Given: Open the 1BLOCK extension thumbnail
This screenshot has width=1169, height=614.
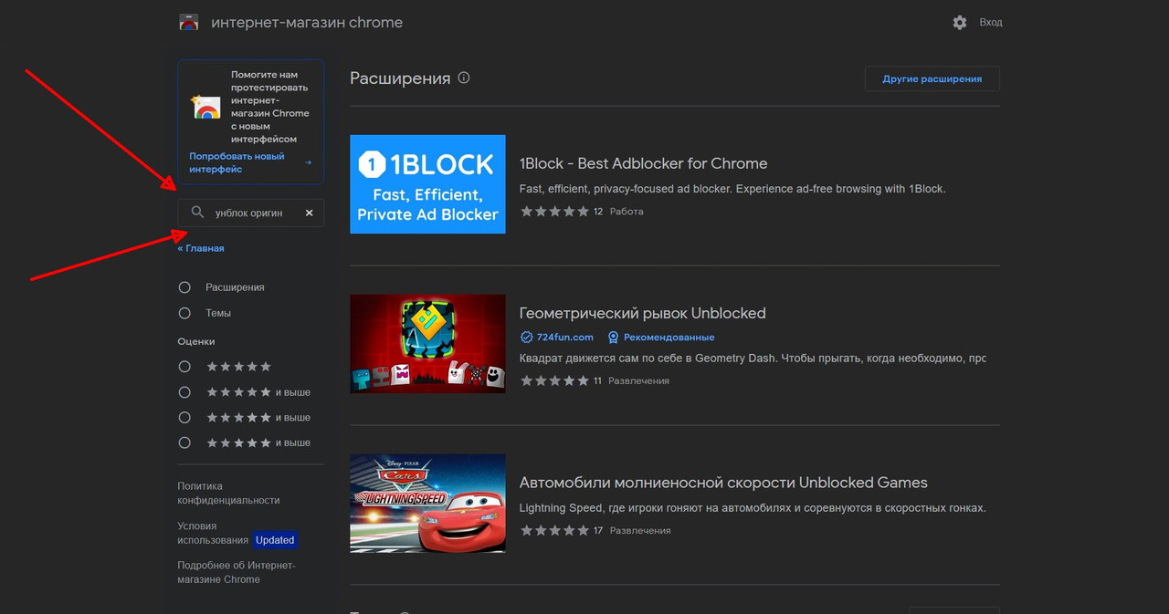Looking at the screenshot, I should [427, 184].
